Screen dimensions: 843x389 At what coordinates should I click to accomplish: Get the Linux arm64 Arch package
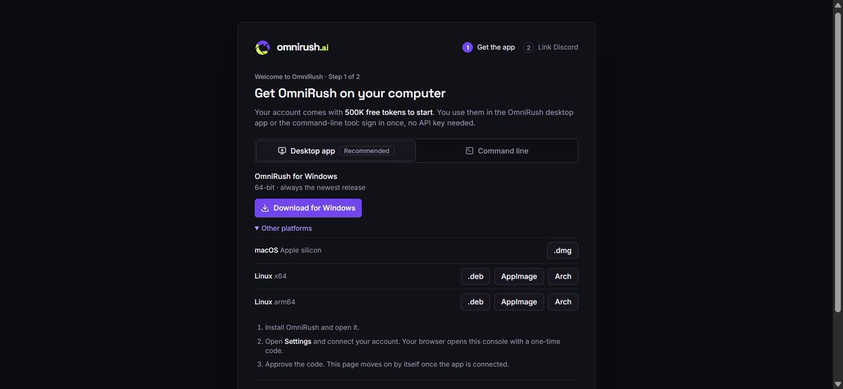tap(563, 302)
